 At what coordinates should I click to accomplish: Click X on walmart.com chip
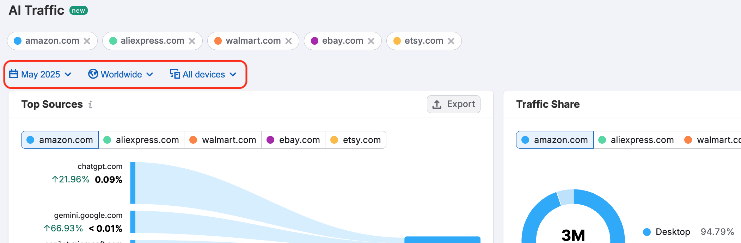click(288, 41)
